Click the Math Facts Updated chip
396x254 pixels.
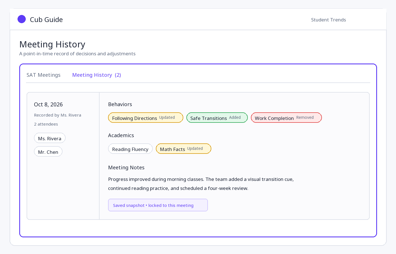[184, 149]
